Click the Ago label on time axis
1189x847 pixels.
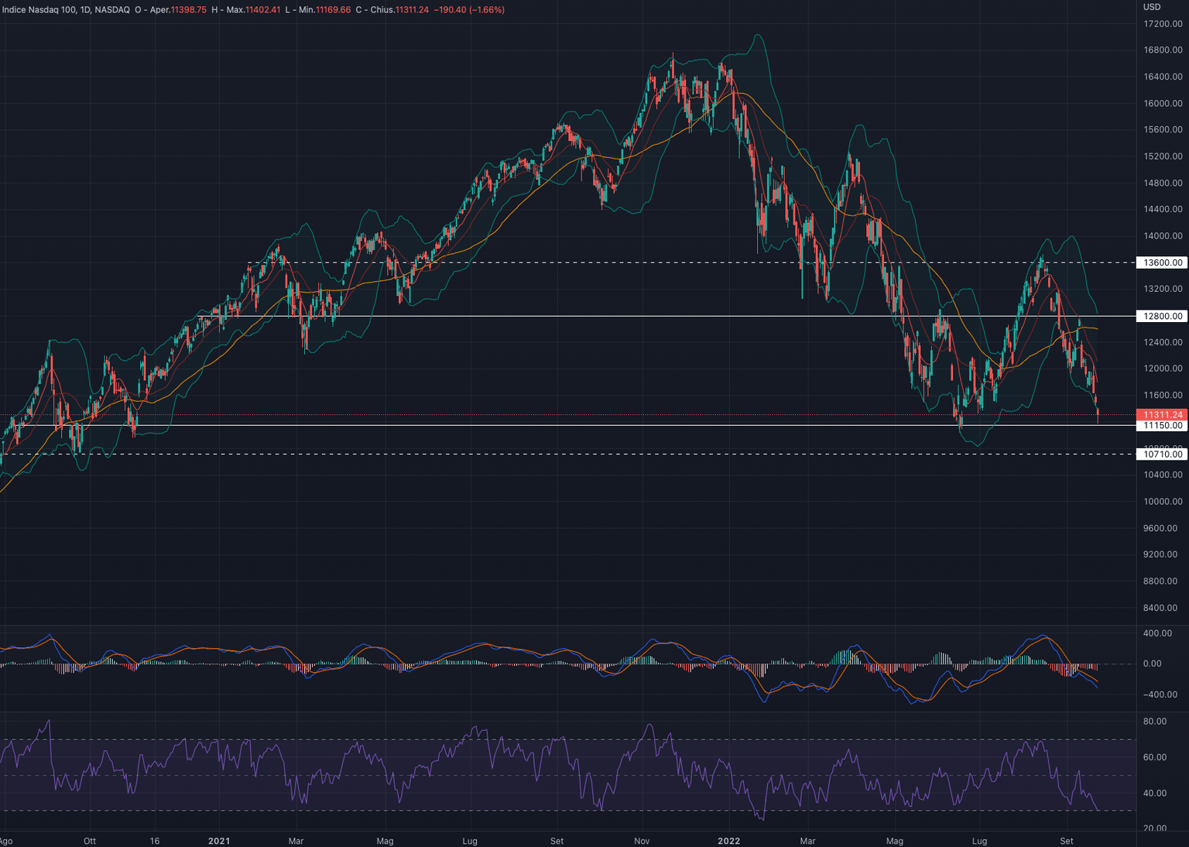pyautogui.click(x=6, y=841)
